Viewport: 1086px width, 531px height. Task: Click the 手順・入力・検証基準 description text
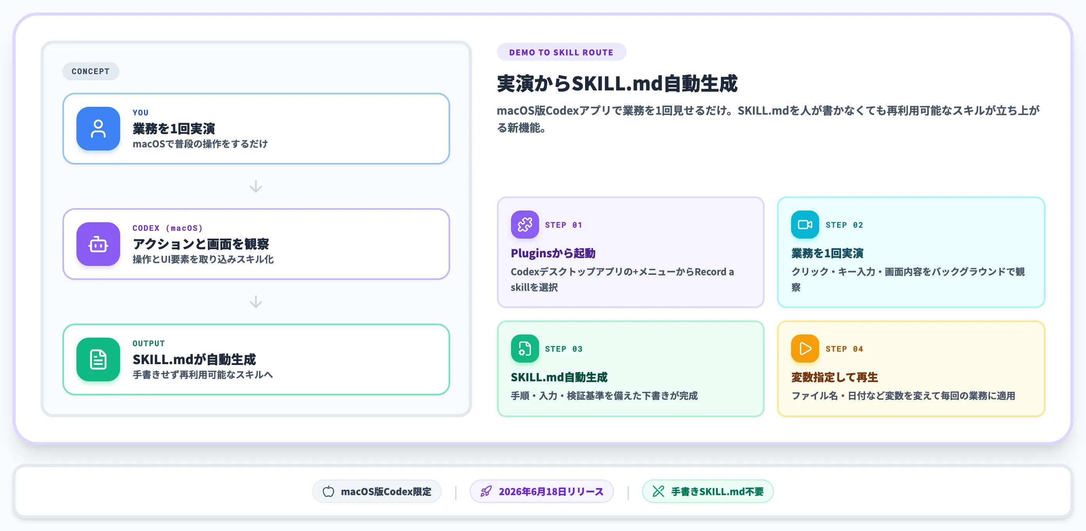604,396
